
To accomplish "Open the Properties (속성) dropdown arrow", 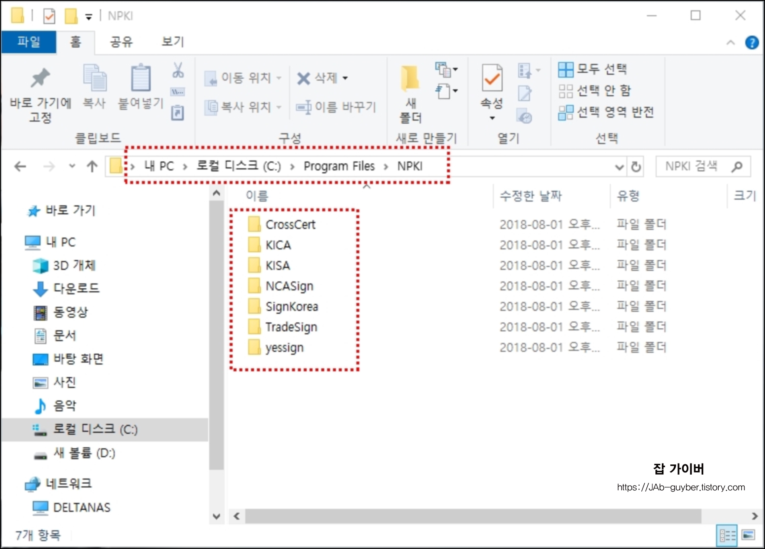I will 492,118.
